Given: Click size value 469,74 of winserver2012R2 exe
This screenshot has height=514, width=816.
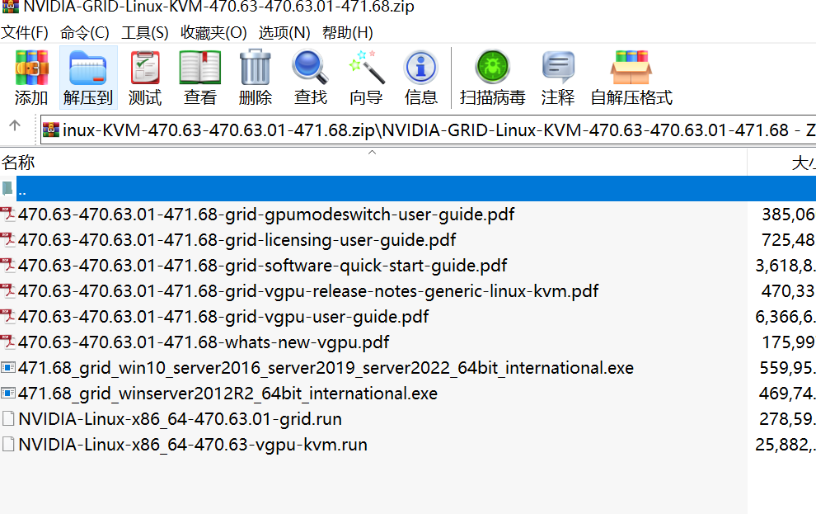Looking at the screenshot, I should (787, 394).
